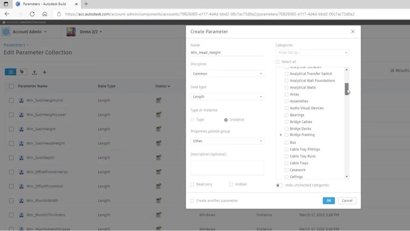The width and height of the screenshot is (410, 231).
Task: Click the categories list scroll-up arrow
Action: tap(347, 70)
